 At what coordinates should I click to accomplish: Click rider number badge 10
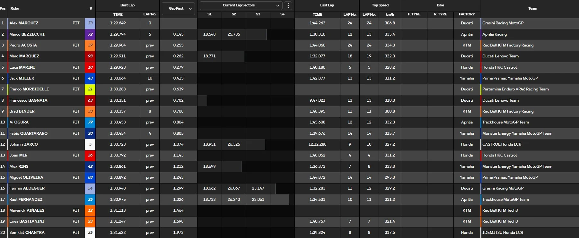tap(90, 67)
